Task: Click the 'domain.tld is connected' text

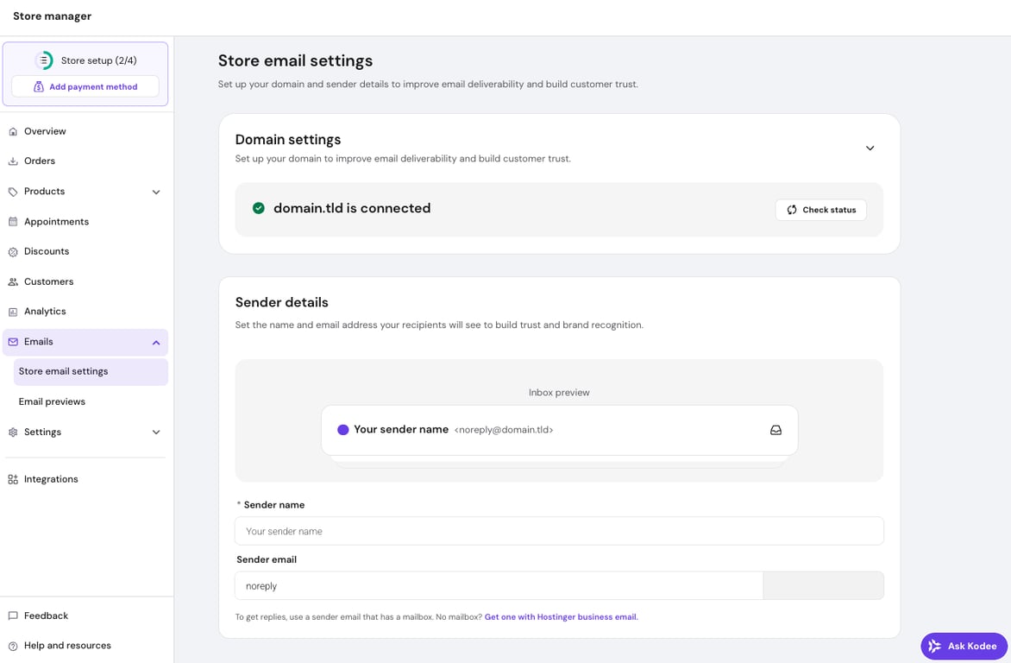Action: pyautogui.click(x=352, y=209)
